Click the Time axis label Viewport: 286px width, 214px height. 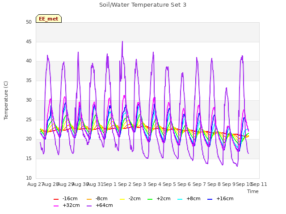[253, 191]
